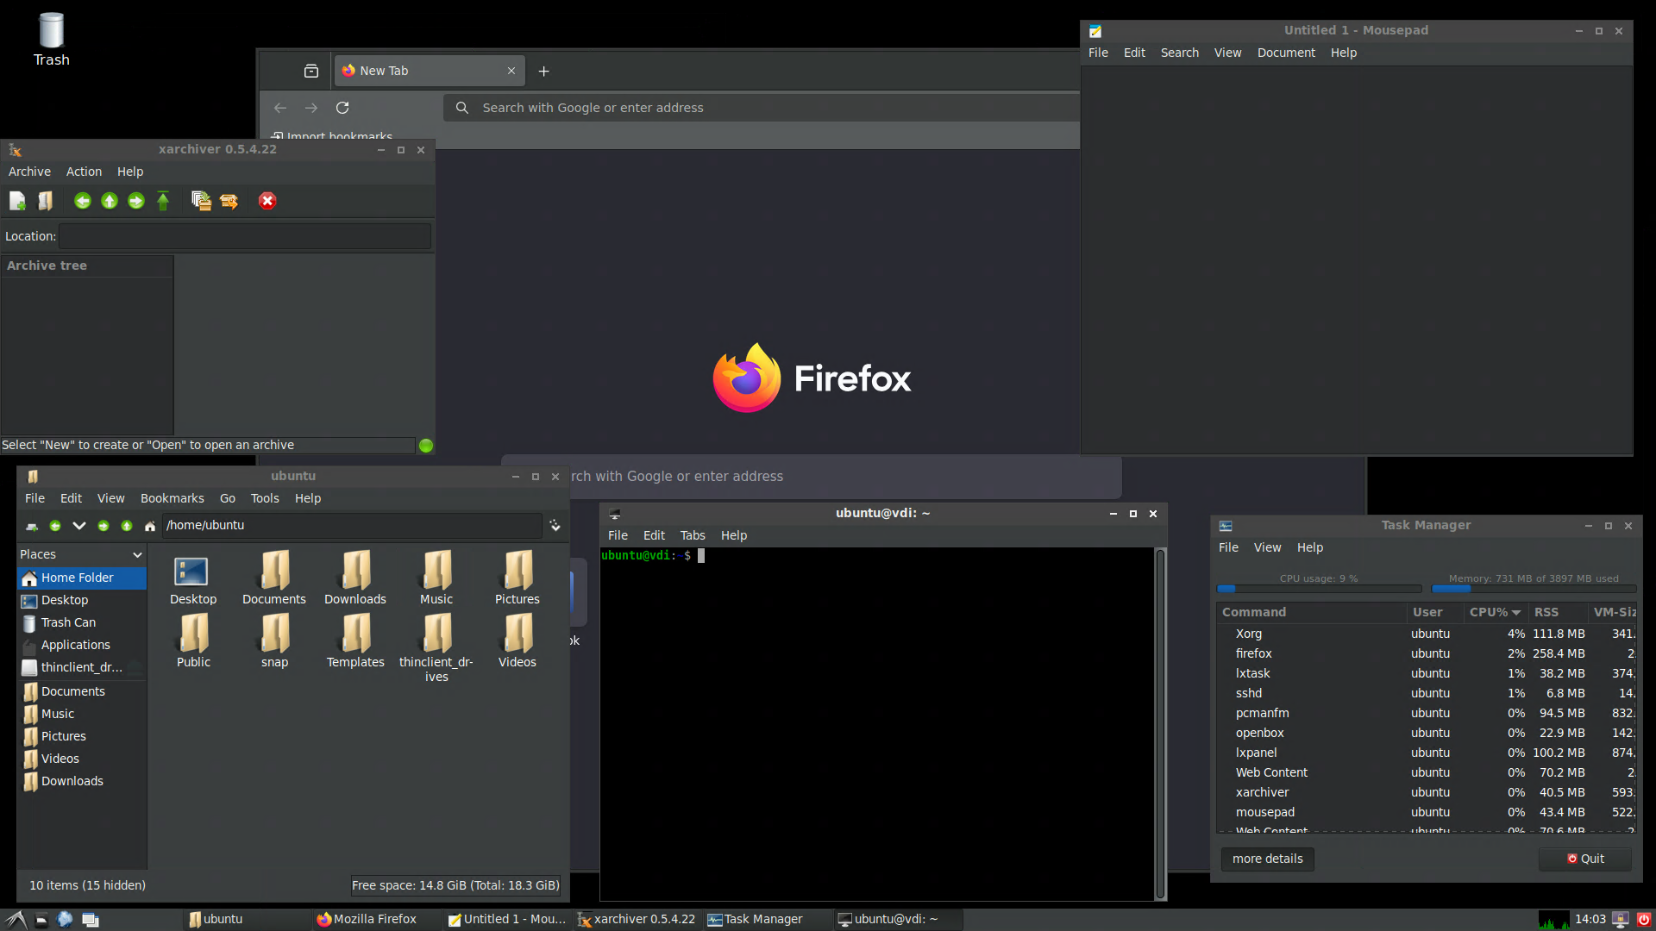Open the Action menu in xarchiver
This screenshot has height=931, width=1656.
[84, 172]
